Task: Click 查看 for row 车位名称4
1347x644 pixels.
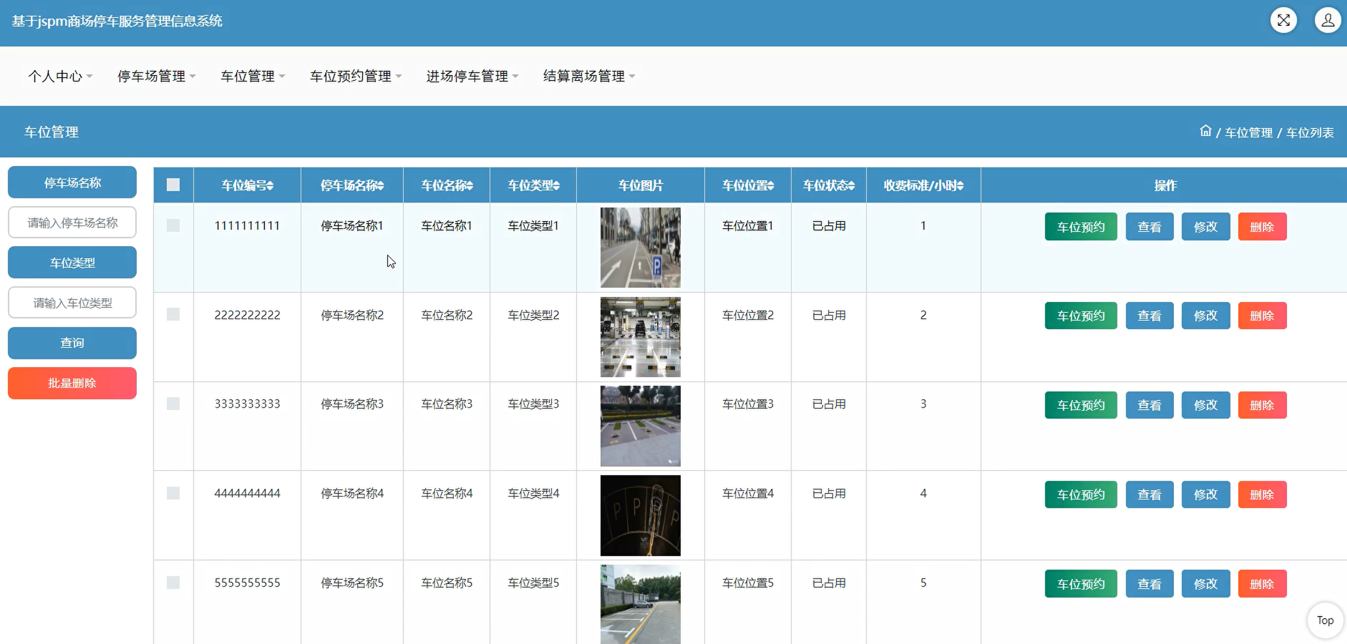Action: coord(1150,494)
